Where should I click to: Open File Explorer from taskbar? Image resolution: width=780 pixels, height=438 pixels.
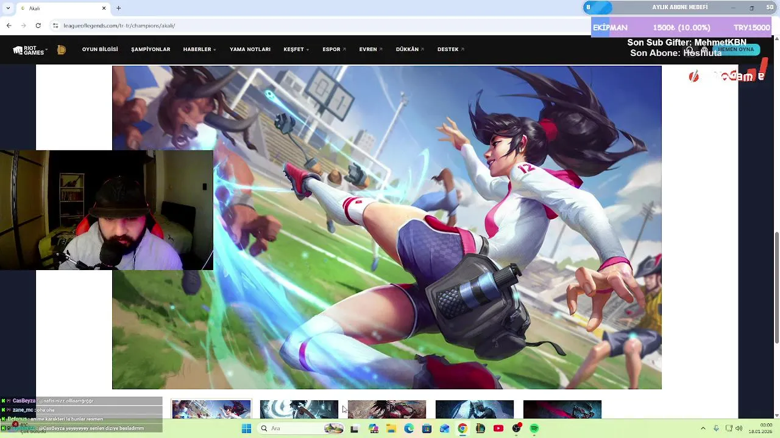tap(391, 428)
